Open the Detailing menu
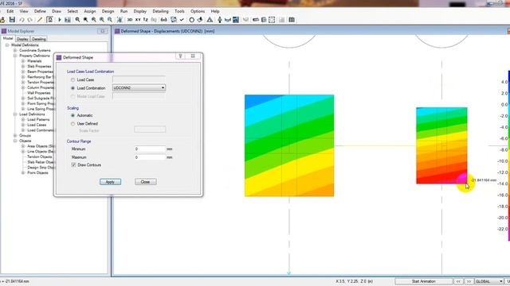Viewport: 510px width, 286px height. click(x=160, y=11)
